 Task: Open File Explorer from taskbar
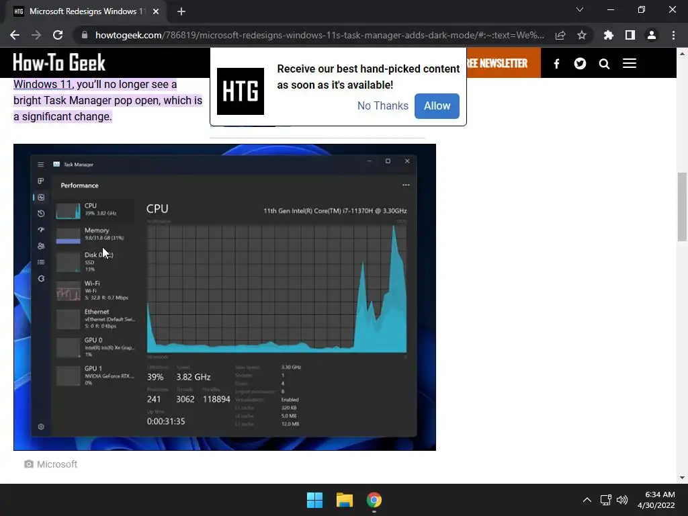(x=345, y=500)
